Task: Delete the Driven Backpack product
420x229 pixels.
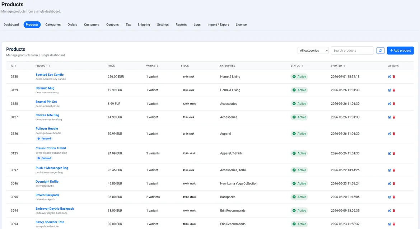Action: [394, 197]
